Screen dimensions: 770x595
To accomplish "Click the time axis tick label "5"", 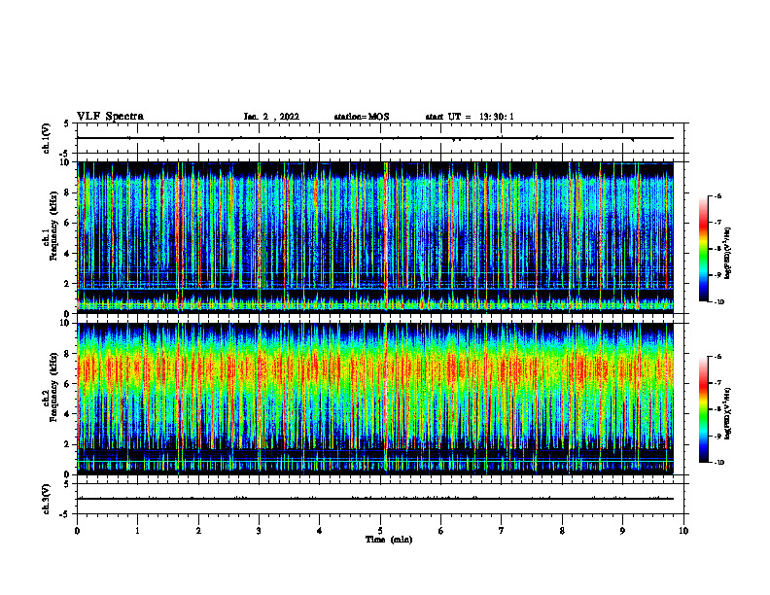I will point(380,531).
